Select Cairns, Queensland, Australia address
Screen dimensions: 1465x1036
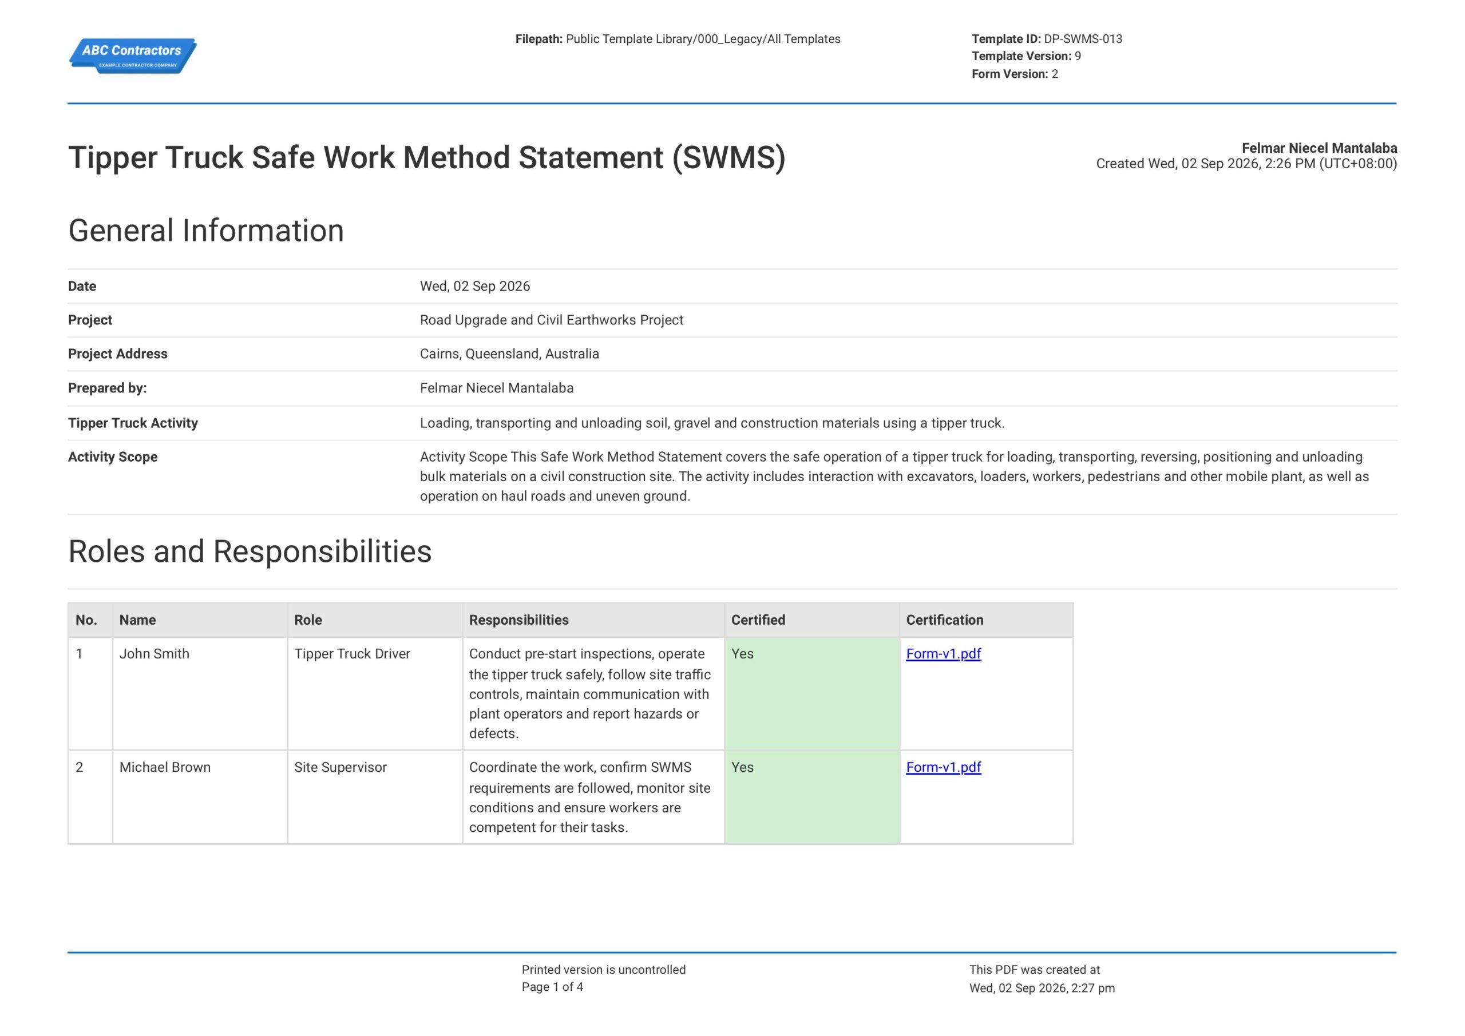pos(509,354)
